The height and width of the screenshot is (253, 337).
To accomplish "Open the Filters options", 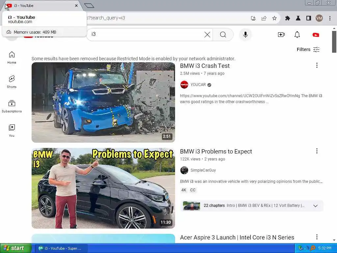I will [x=308, y=49].
